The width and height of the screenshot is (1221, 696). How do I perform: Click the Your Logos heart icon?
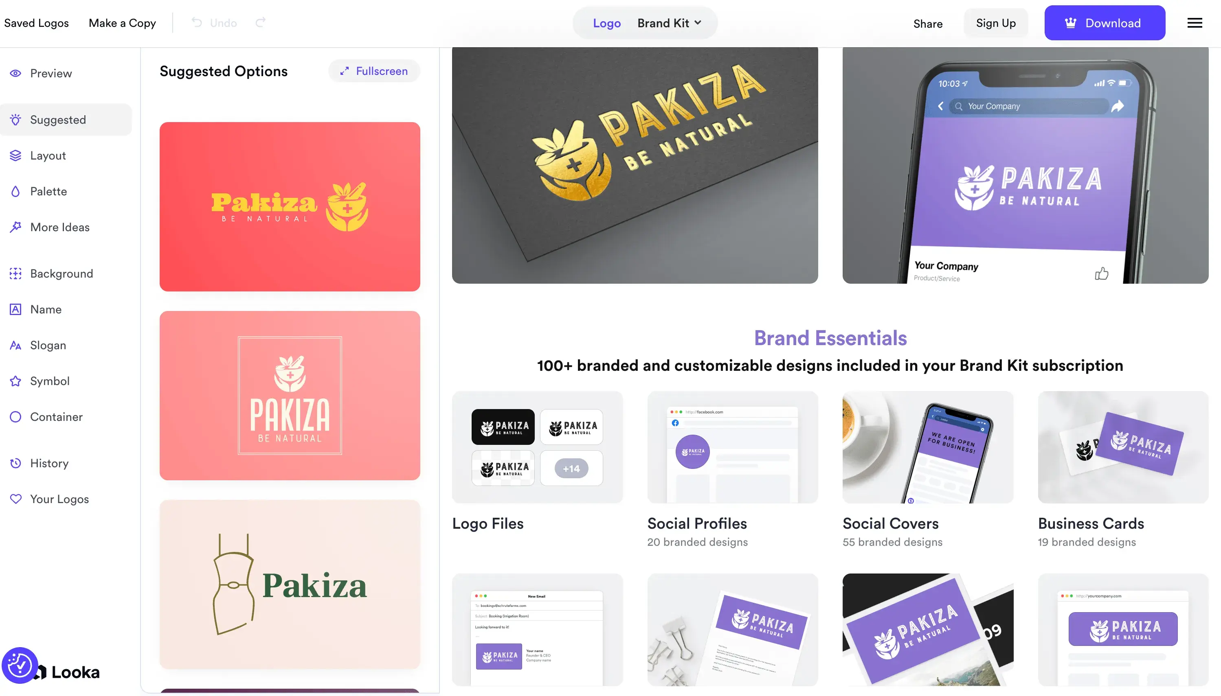15,499
